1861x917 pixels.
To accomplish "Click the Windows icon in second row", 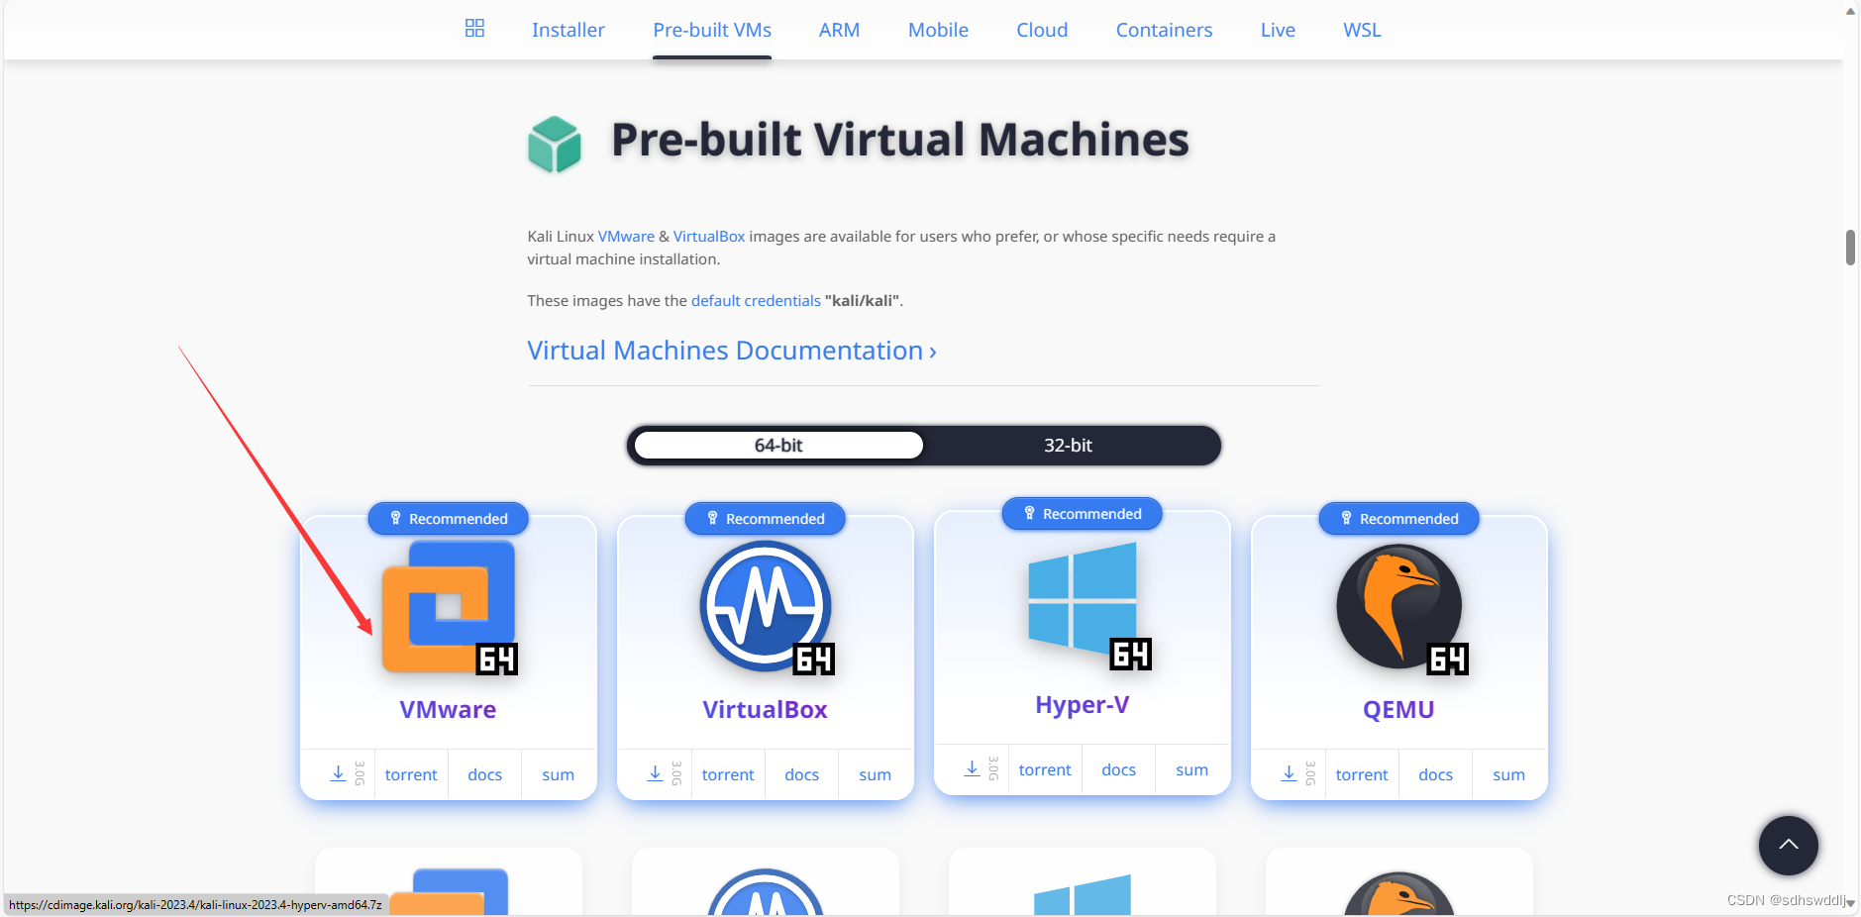I will [x=1083, y=894].
